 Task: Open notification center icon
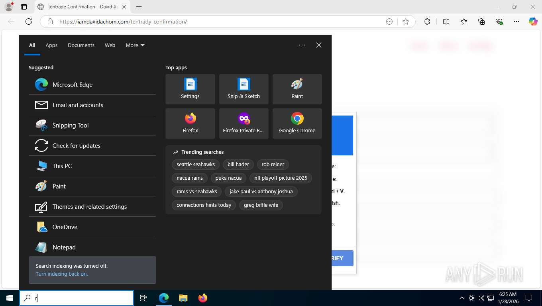click(529, 298)
